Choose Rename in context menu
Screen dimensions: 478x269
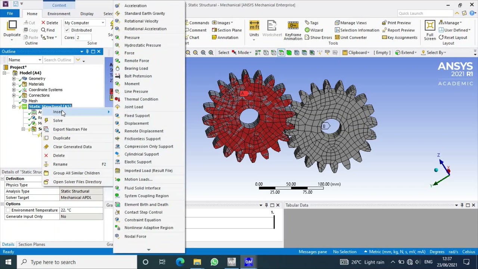60,164
